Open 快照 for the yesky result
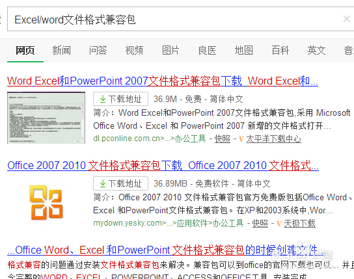This screenshot has height=279, width=354. point(260,223)
